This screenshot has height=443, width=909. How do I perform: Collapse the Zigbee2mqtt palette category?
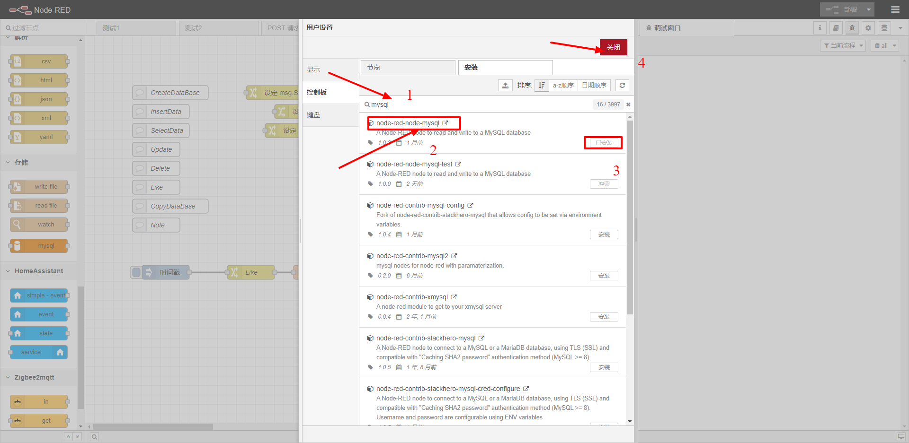(x=38, y=377)
